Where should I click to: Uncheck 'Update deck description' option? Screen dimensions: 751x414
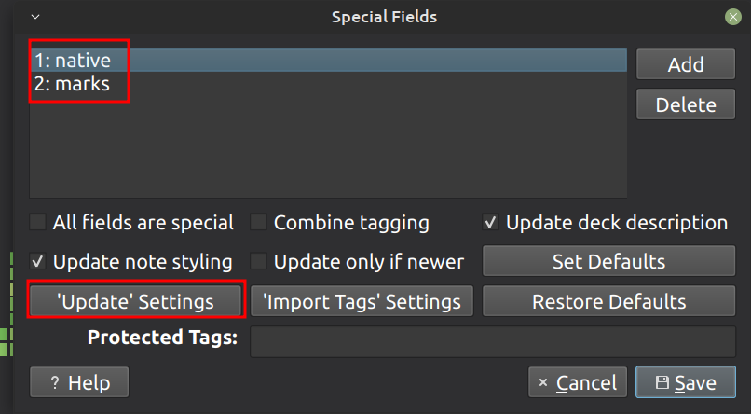tap(491, 223)
